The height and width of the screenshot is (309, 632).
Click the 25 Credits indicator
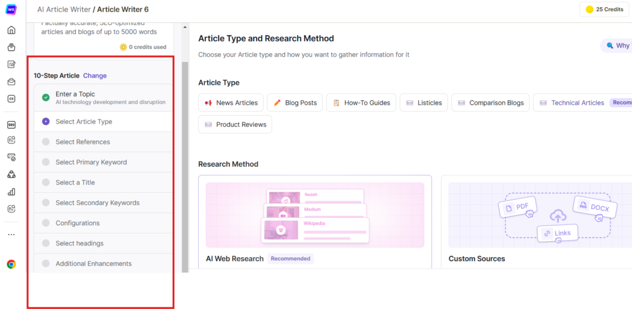[x=604, y=10]
